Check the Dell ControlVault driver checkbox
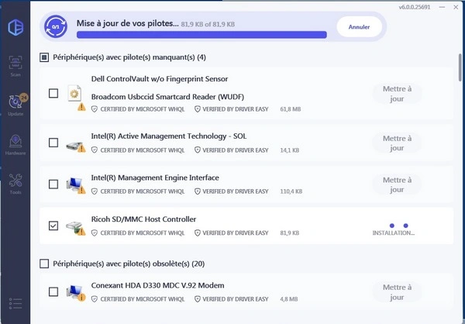Image resolution: width=465 pixels, height=324 pixels. [53, 94]
